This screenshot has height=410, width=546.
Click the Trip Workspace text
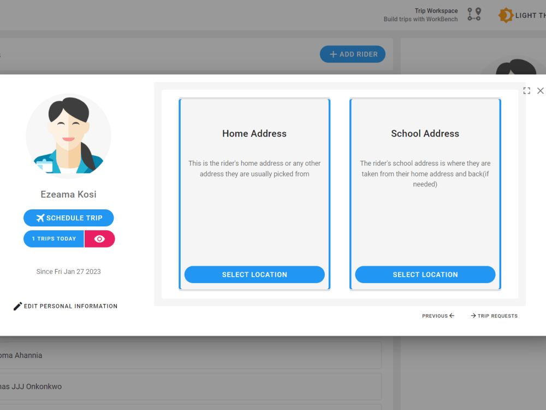pos(436,11)
